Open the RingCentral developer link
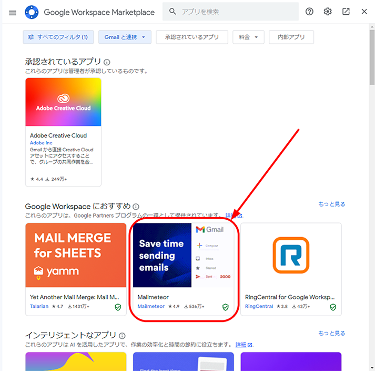375x371 pixels. click(259, 306)
